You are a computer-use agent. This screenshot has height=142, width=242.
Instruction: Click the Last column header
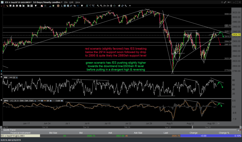(166, 133)
